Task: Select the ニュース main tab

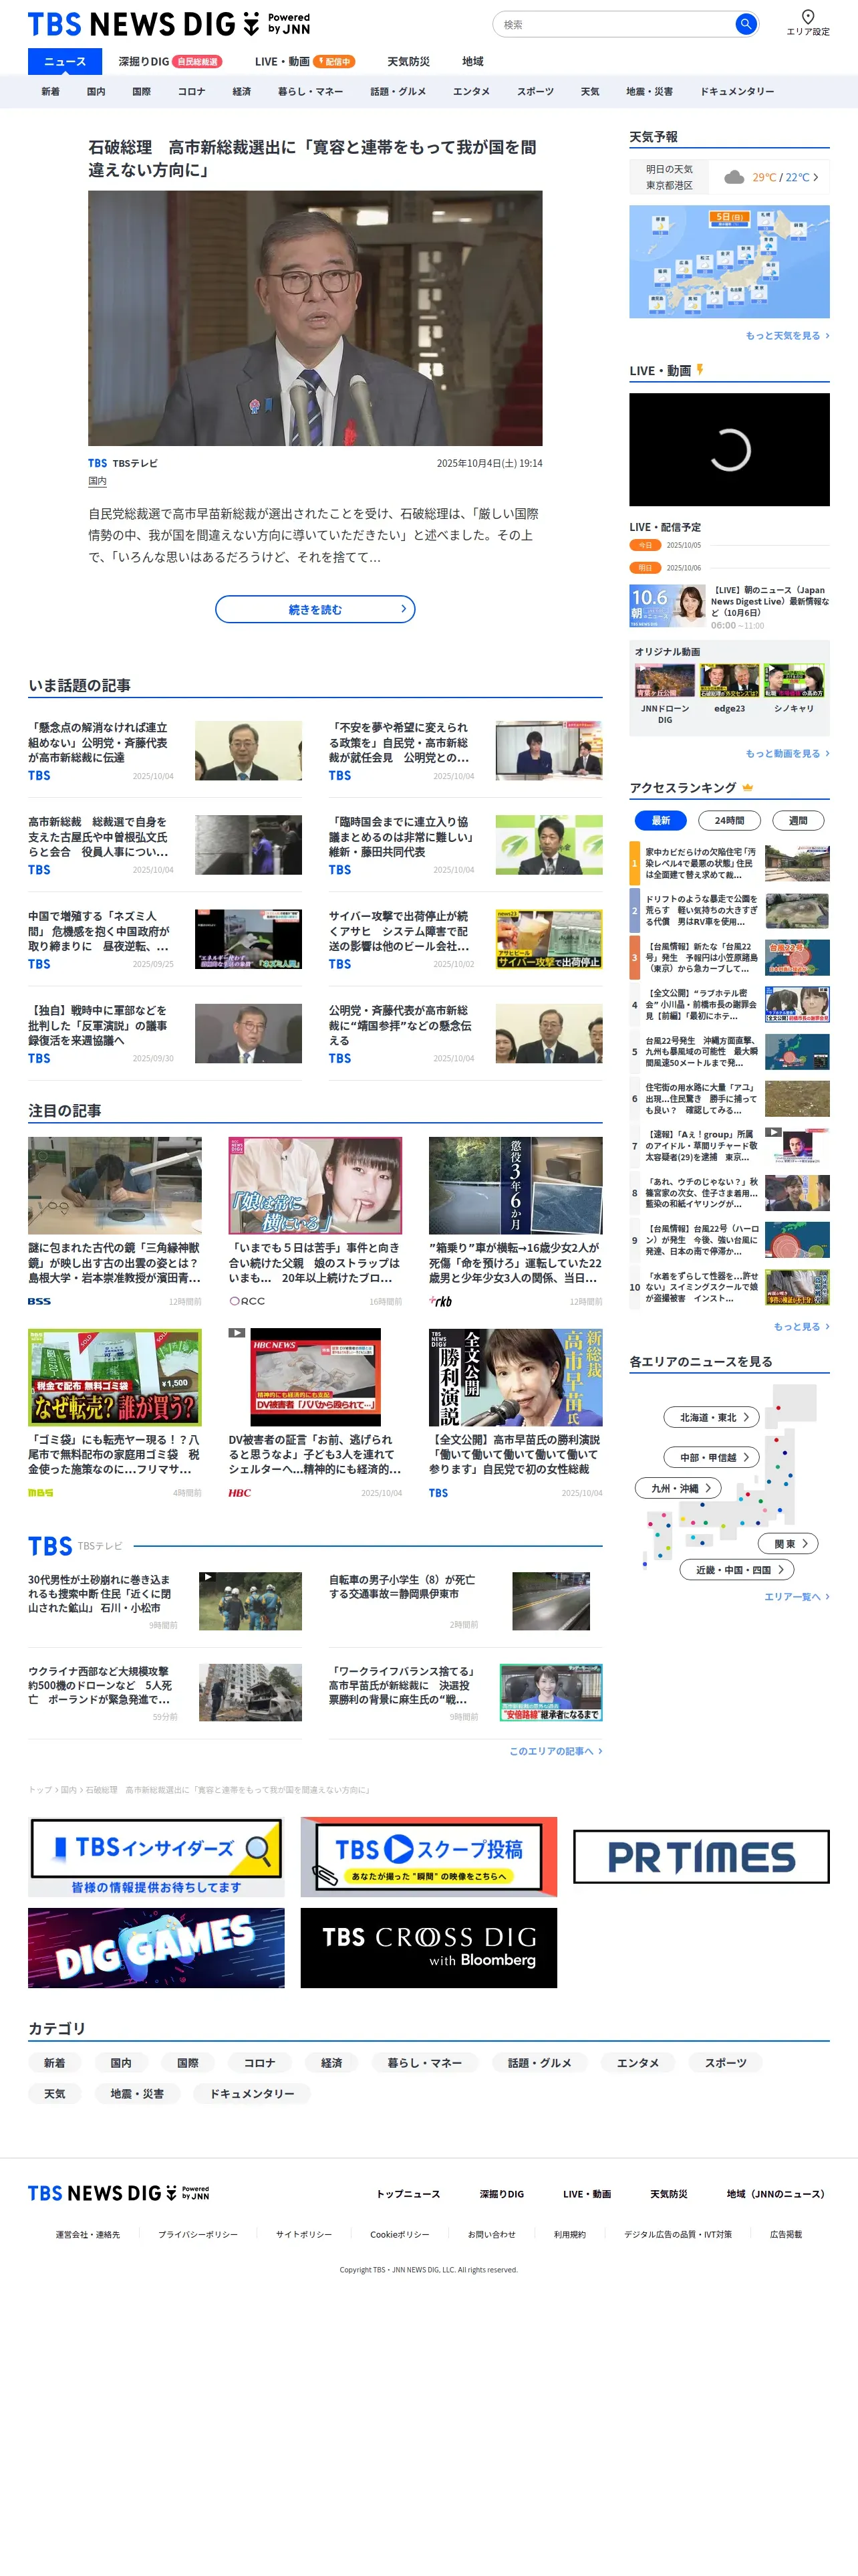Action: tap(65, 61)
